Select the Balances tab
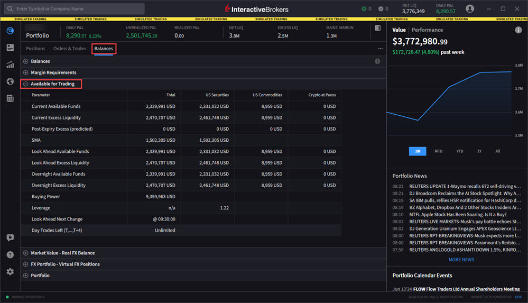The height and width of the screenshot is (303, 528). point(104,49)
